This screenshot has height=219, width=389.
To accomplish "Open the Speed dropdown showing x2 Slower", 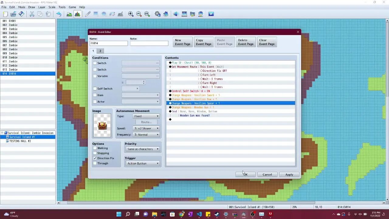I will (x=146, y=128).
